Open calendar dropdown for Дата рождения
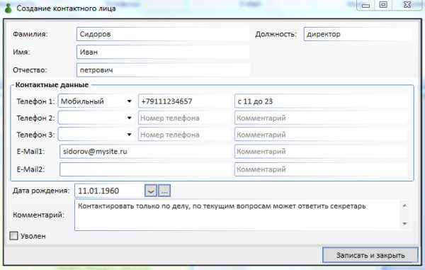The height and width of the screenshot is (270, 425). pyautogui.click(x=151, y=191)
